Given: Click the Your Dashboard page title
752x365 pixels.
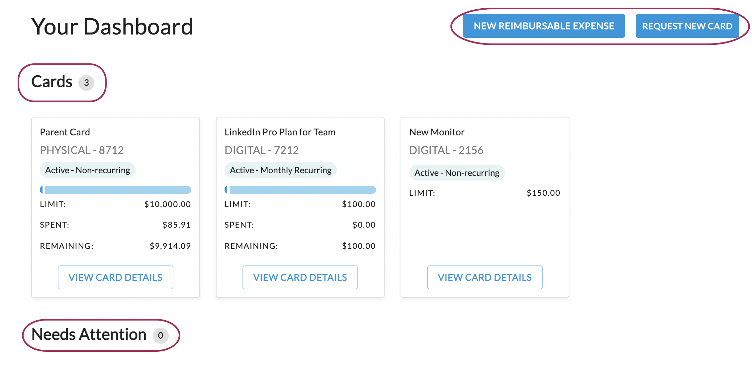Looking at the screenshot, I should [x=112, y=27].
